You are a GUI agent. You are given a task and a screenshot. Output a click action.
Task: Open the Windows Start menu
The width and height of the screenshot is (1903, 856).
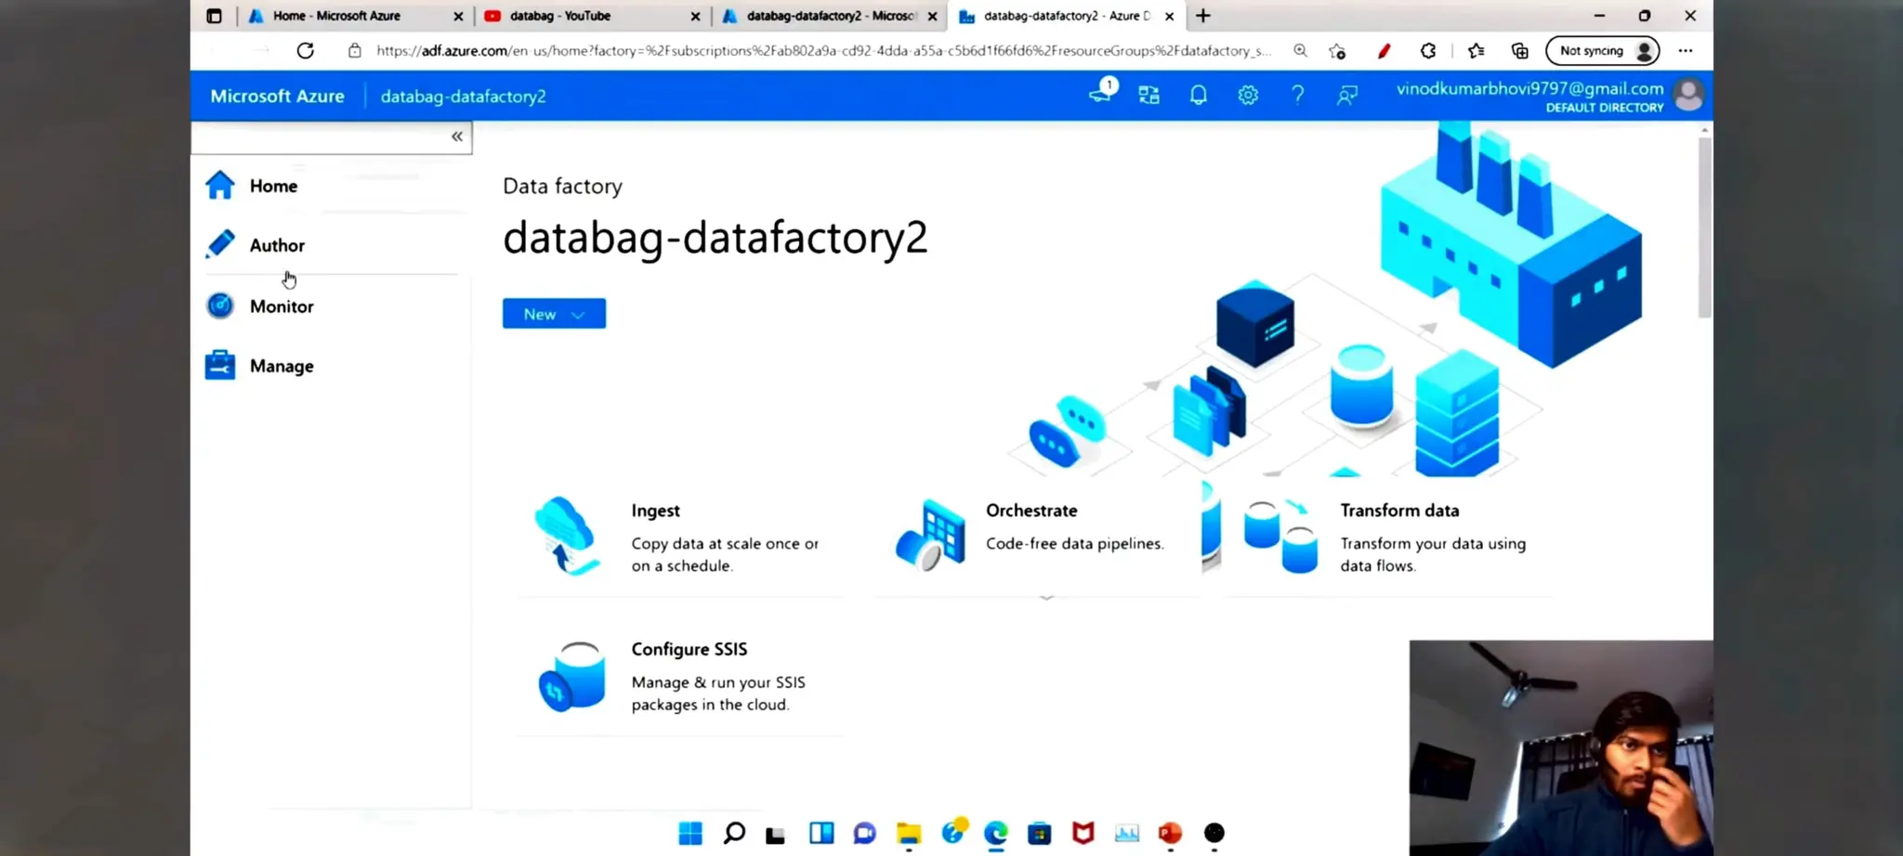[x=690, y=833]
